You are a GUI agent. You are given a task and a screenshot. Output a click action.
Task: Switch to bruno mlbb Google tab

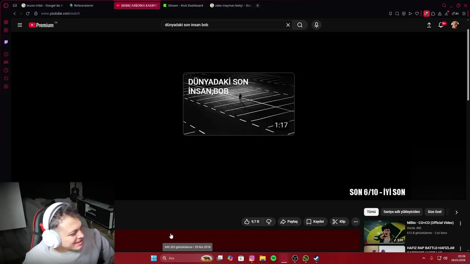42,5
